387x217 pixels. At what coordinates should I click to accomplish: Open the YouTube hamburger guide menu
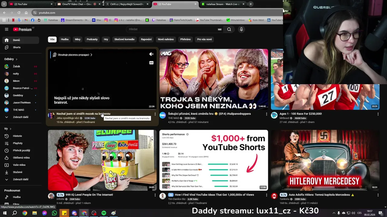(x=6, y=29)
